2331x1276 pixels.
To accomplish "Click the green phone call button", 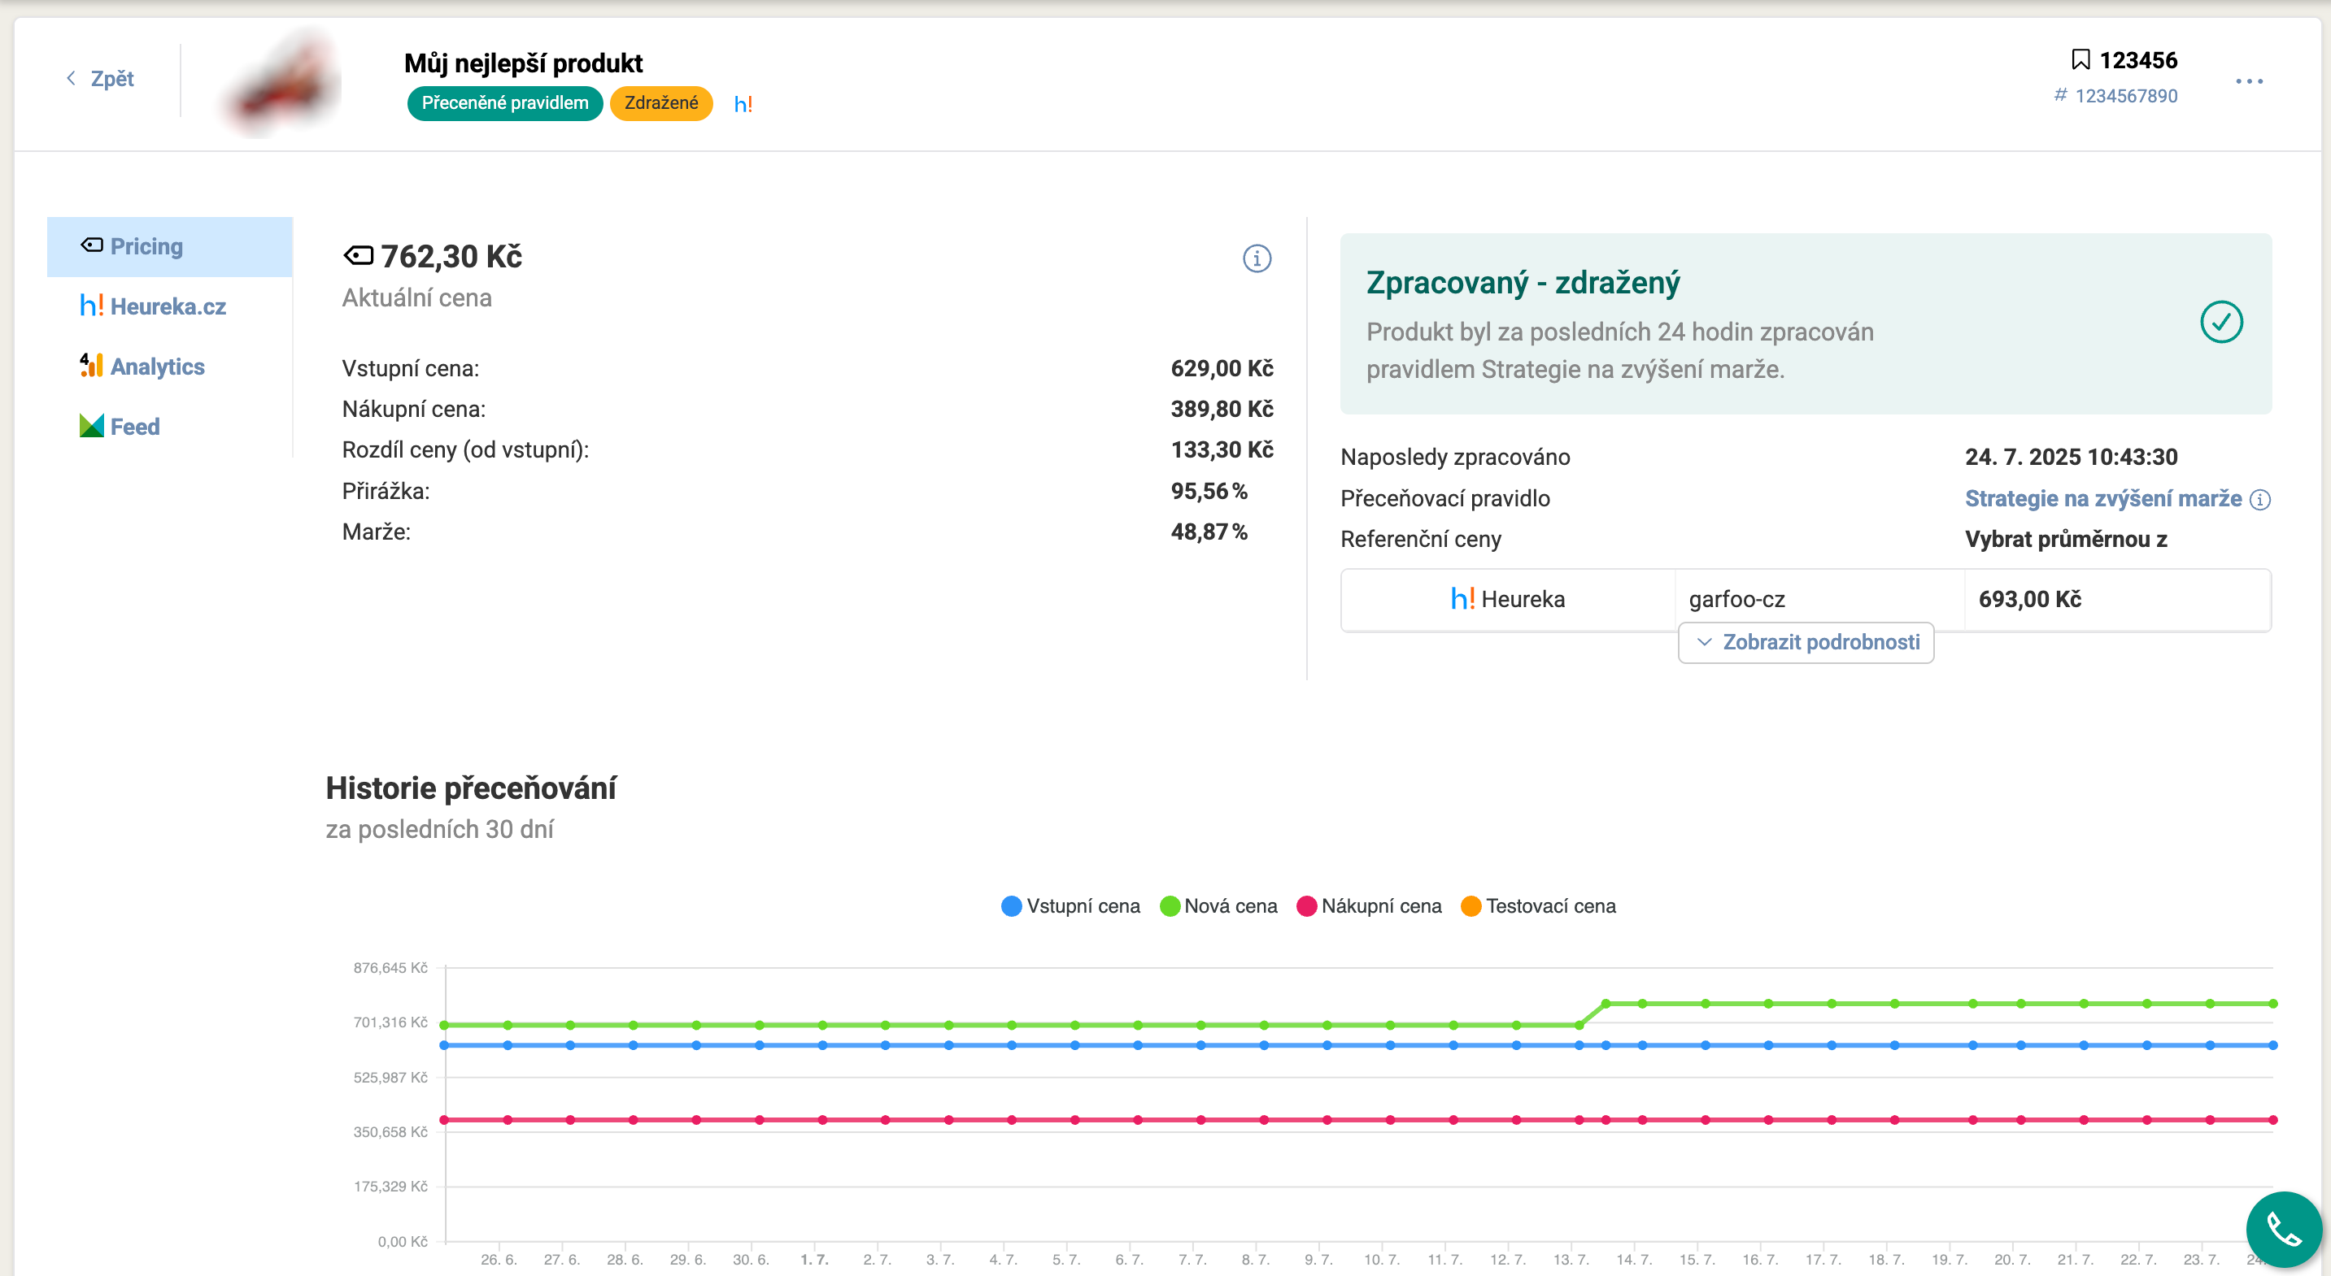I will 2283,1230.
